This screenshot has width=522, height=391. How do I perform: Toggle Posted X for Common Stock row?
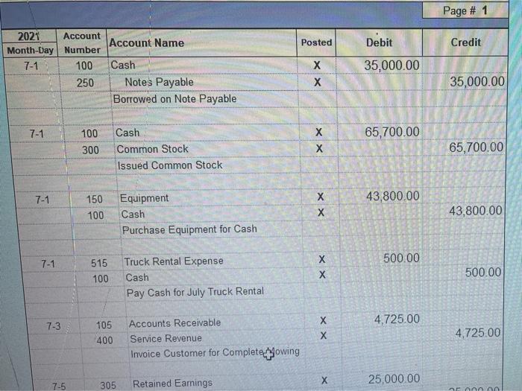coord(319,148)
